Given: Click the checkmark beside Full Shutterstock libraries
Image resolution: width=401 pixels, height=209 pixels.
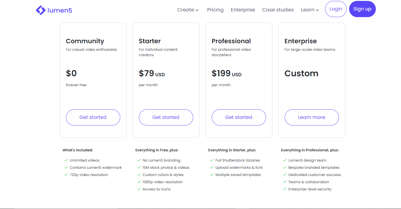Looking at the screenshot, I should 212,160.
